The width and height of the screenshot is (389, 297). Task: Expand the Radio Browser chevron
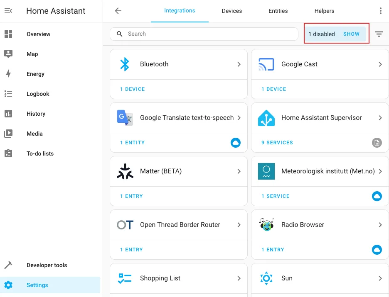[380, 225]
